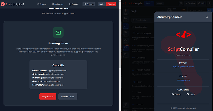Select Compile in the sidebar
This screenshot has height=111, width=213.
[126, 48]
